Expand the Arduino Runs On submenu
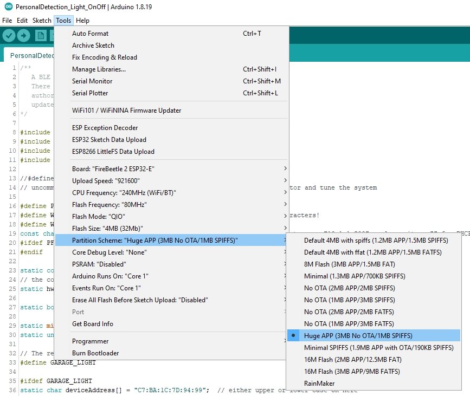Image resolution: width=470 pixels, height=396 pixels. (171, 276)
